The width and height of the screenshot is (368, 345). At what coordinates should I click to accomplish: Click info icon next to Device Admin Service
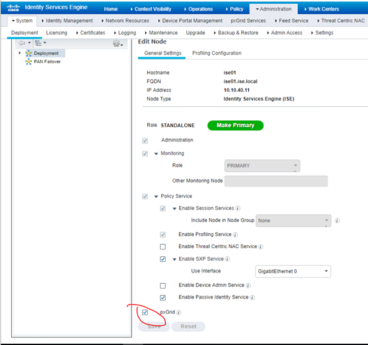tap(248, 285)
